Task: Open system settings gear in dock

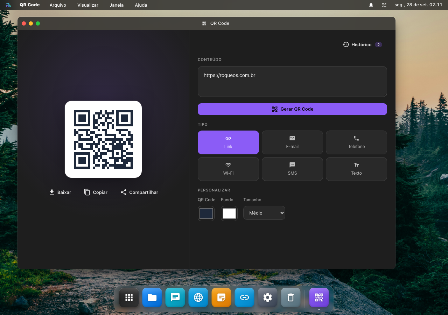Action: tap(268, 297)
